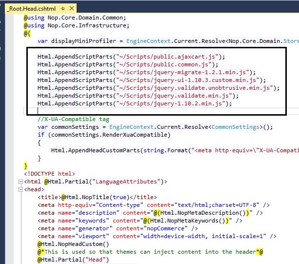Click the @Html.NopHeadCustom() line

(x=73, y=244)
